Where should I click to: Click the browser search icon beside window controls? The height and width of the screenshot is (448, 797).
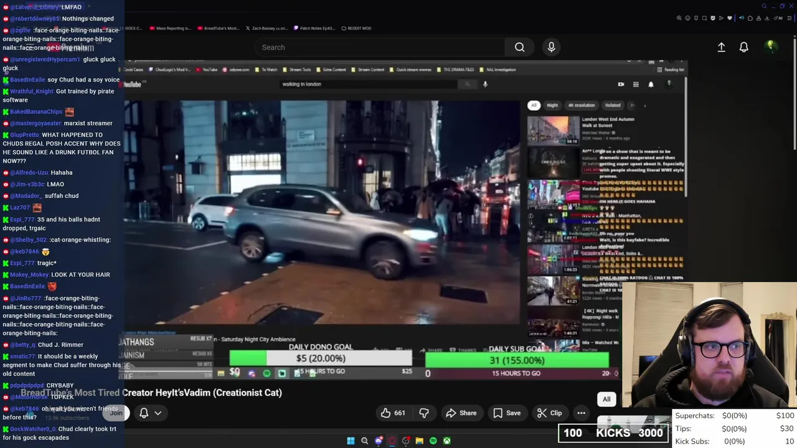[x=764, y=6]
